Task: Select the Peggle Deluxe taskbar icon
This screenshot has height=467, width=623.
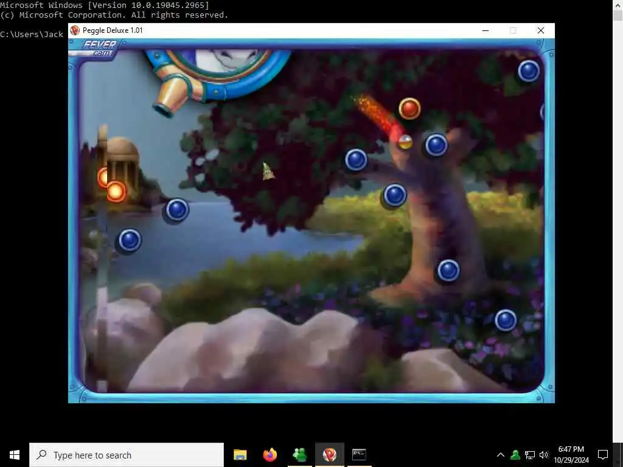Action: tap(329, 455)
